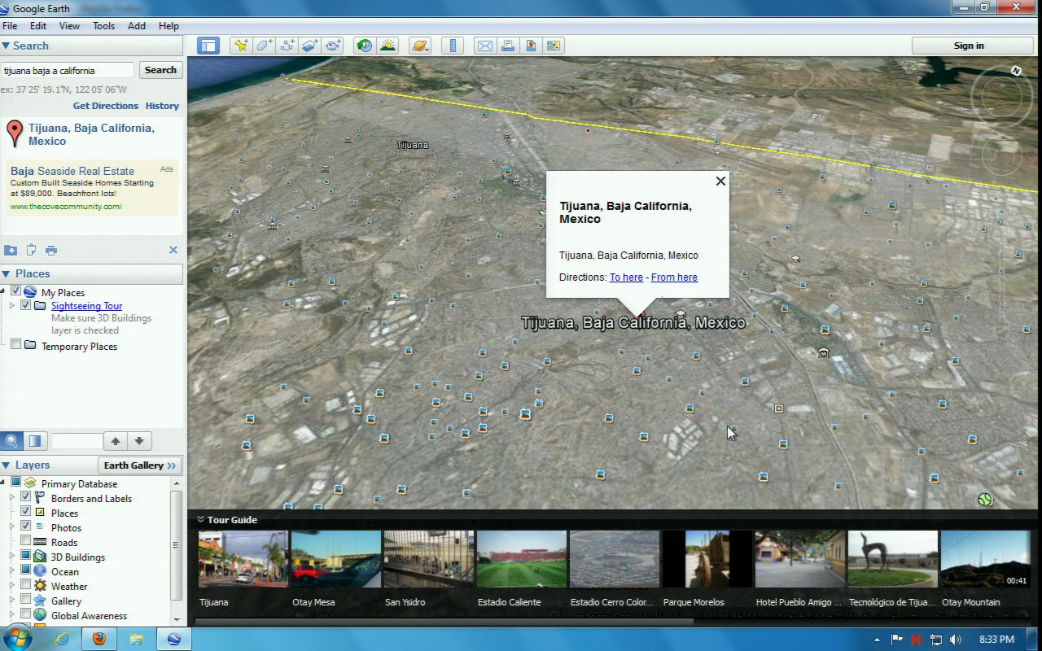Viewport: 1042px width, 651px height.
Task: Collapse the Tour Guide panel
Action: click(200, 520)
